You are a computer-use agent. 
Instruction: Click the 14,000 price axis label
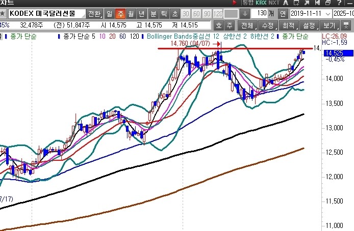tap(334, 78)
